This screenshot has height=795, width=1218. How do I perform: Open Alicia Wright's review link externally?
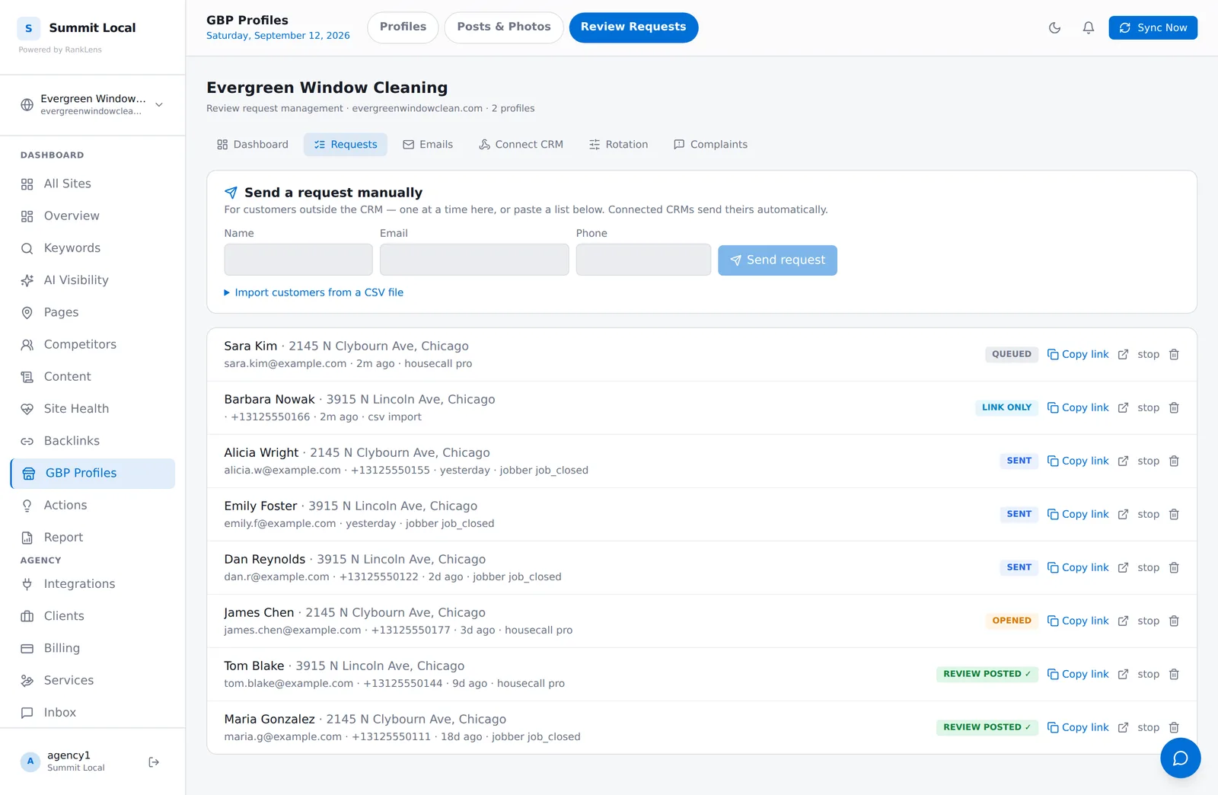tap(1123, 461)
